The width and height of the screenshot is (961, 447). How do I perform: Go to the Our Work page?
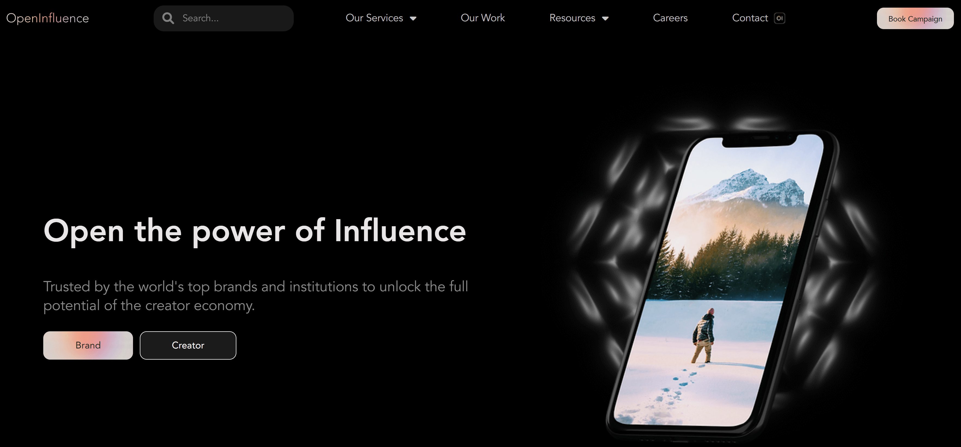pos(483,18)
